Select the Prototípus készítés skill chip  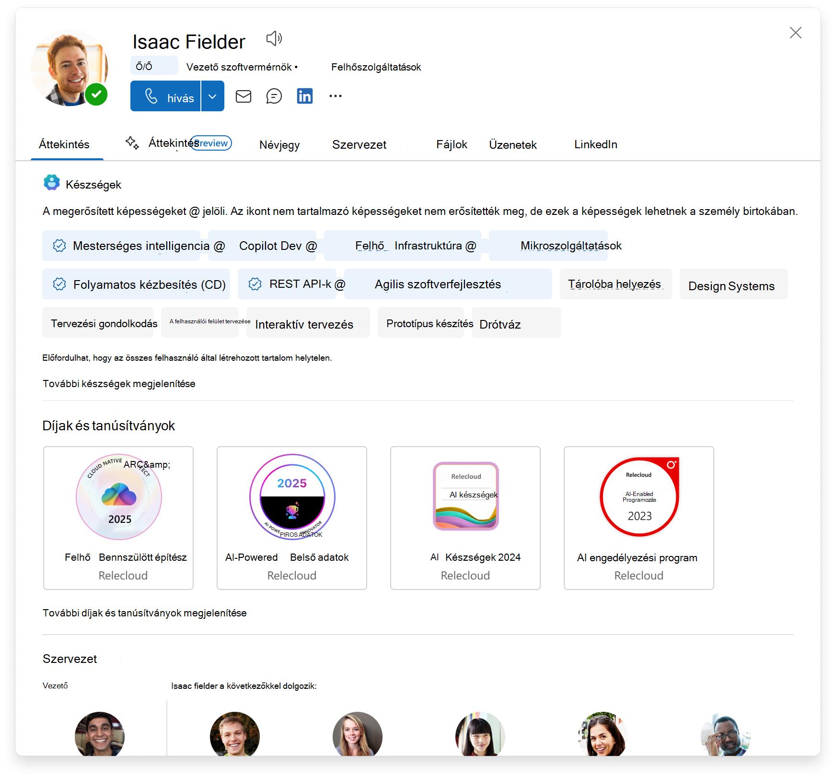point(421,322)
